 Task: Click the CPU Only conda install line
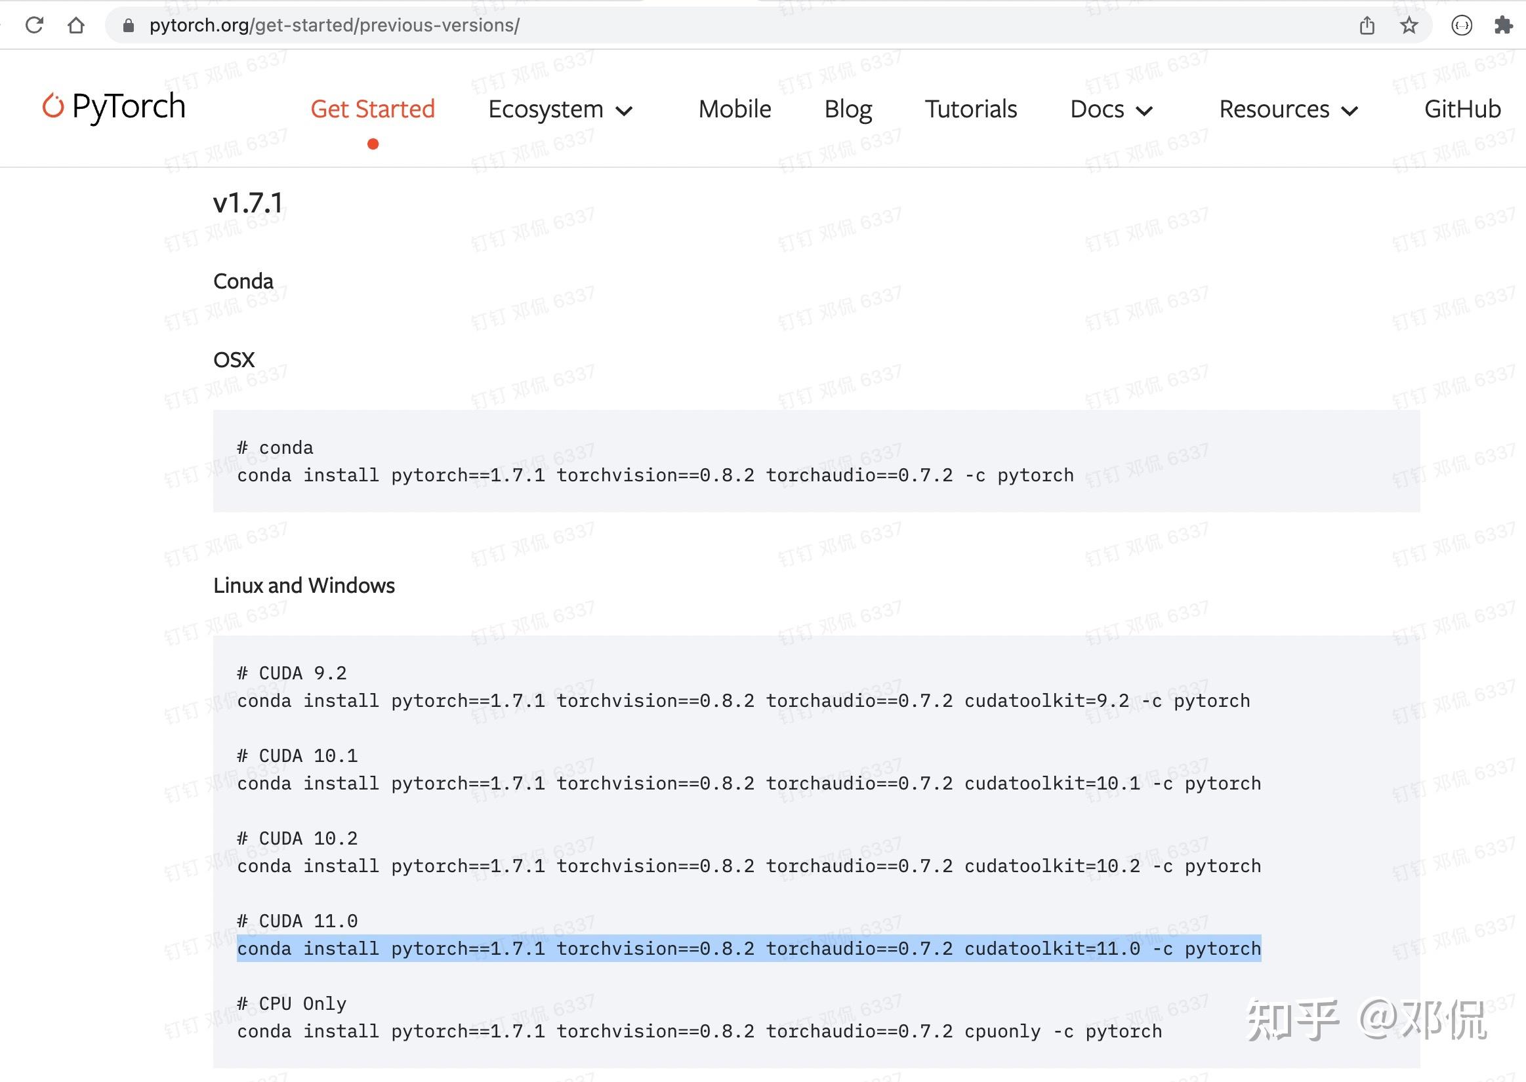(x=699, y=1032)
